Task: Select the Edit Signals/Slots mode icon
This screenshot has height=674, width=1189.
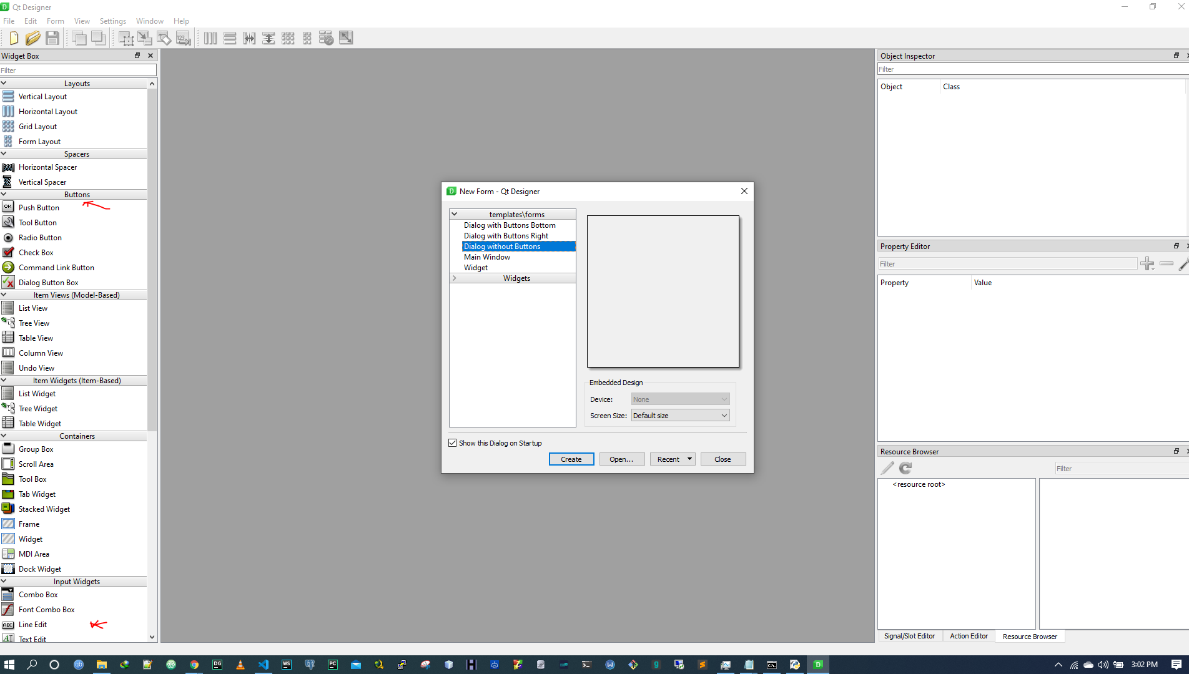Action: point(145,38)
